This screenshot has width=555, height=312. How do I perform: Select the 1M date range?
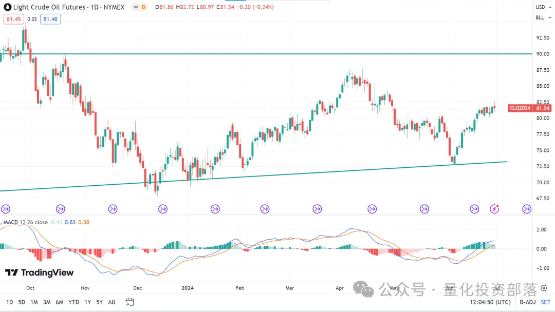tap(34, 302)
